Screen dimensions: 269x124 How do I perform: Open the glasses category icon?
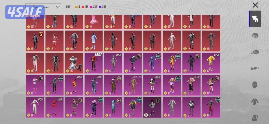pyautogui.click(x=255, y=68)
